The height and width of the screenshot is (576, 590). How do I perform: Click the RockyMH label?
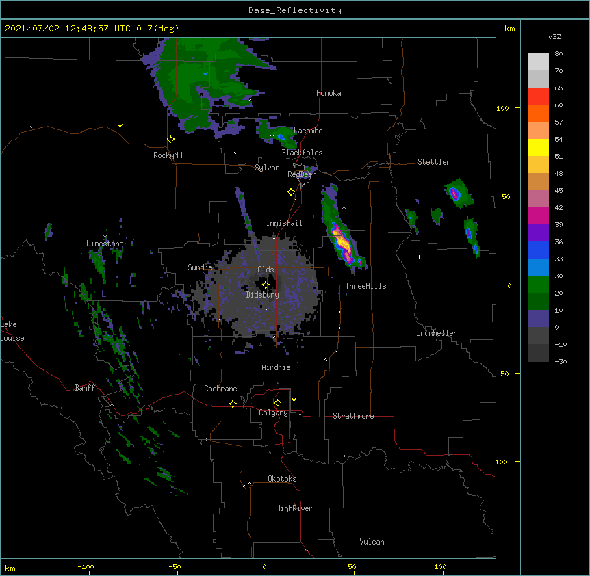coord(168,155)
